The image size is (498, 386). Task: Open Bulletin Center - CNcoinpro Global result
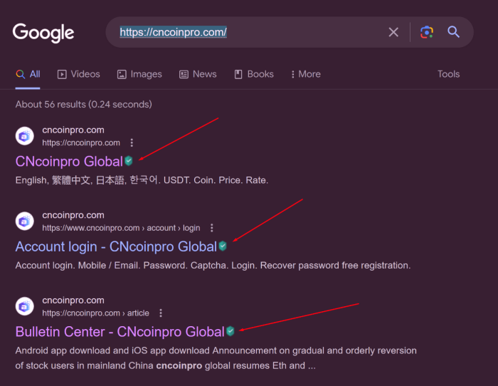120,332
